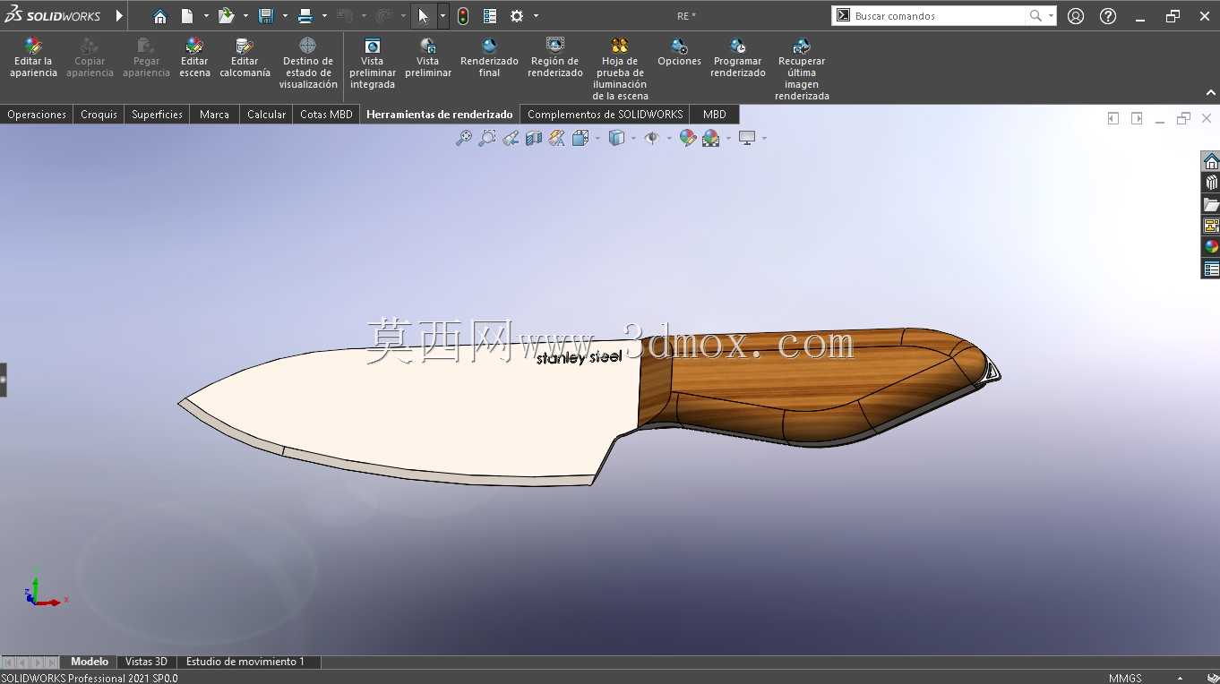Click Recuperar última imagen renderizada
This screenshot has height=684, width=1220.
[802, 69]
